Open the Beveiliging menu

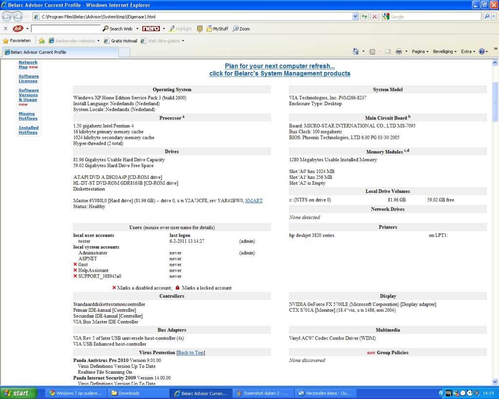tap(444, 52)
